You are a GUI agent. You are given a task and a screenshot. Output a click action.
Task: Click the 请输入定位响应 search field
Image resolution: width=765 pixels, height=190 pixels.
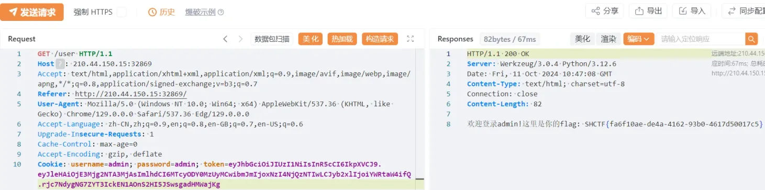[x=701, y=39]
